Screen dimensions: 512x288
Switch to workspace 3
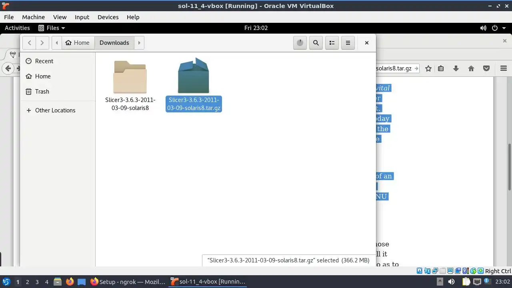37,282
